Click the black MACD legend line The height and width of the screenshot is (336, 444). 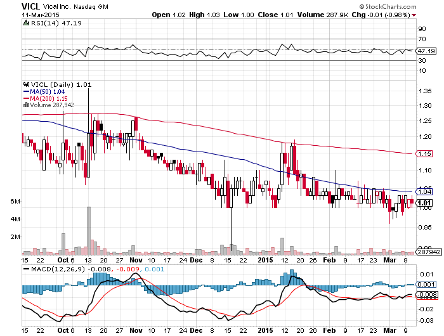click(x=27, y=269)
